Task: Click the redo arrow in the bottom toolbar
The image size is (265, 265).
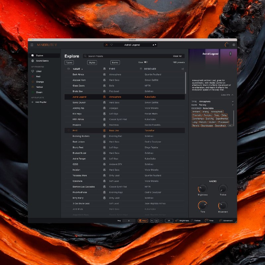Action: pos(161,221)
